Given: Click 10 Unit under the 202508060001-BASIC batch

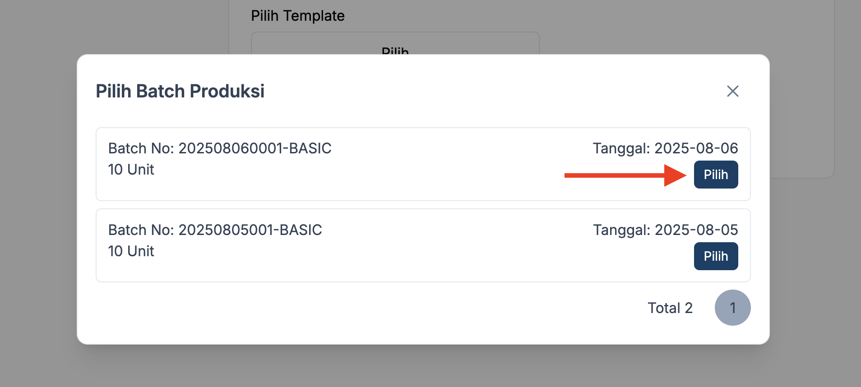Looking at the screenshot, I should click(x=131, y=170).
